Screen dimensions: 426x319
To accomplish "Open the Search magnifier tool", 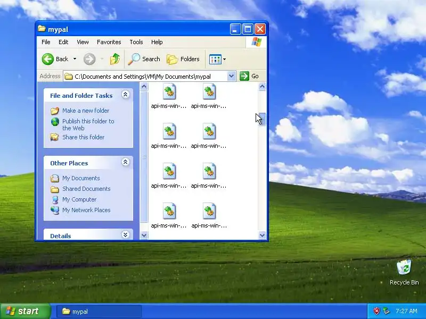I will pyautogui.click(x=144, y=59).
